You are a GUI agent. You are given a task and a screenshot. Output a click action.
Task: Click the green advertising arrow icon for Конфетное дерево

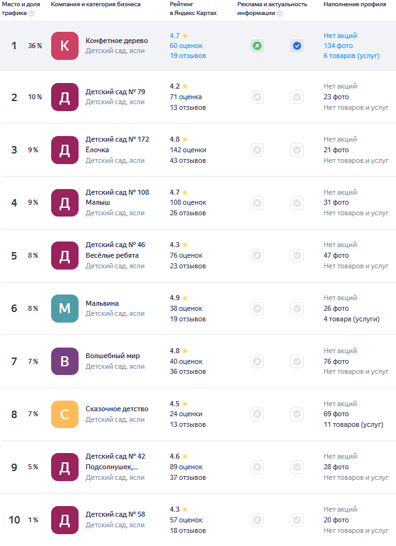[x=257, y=46]
